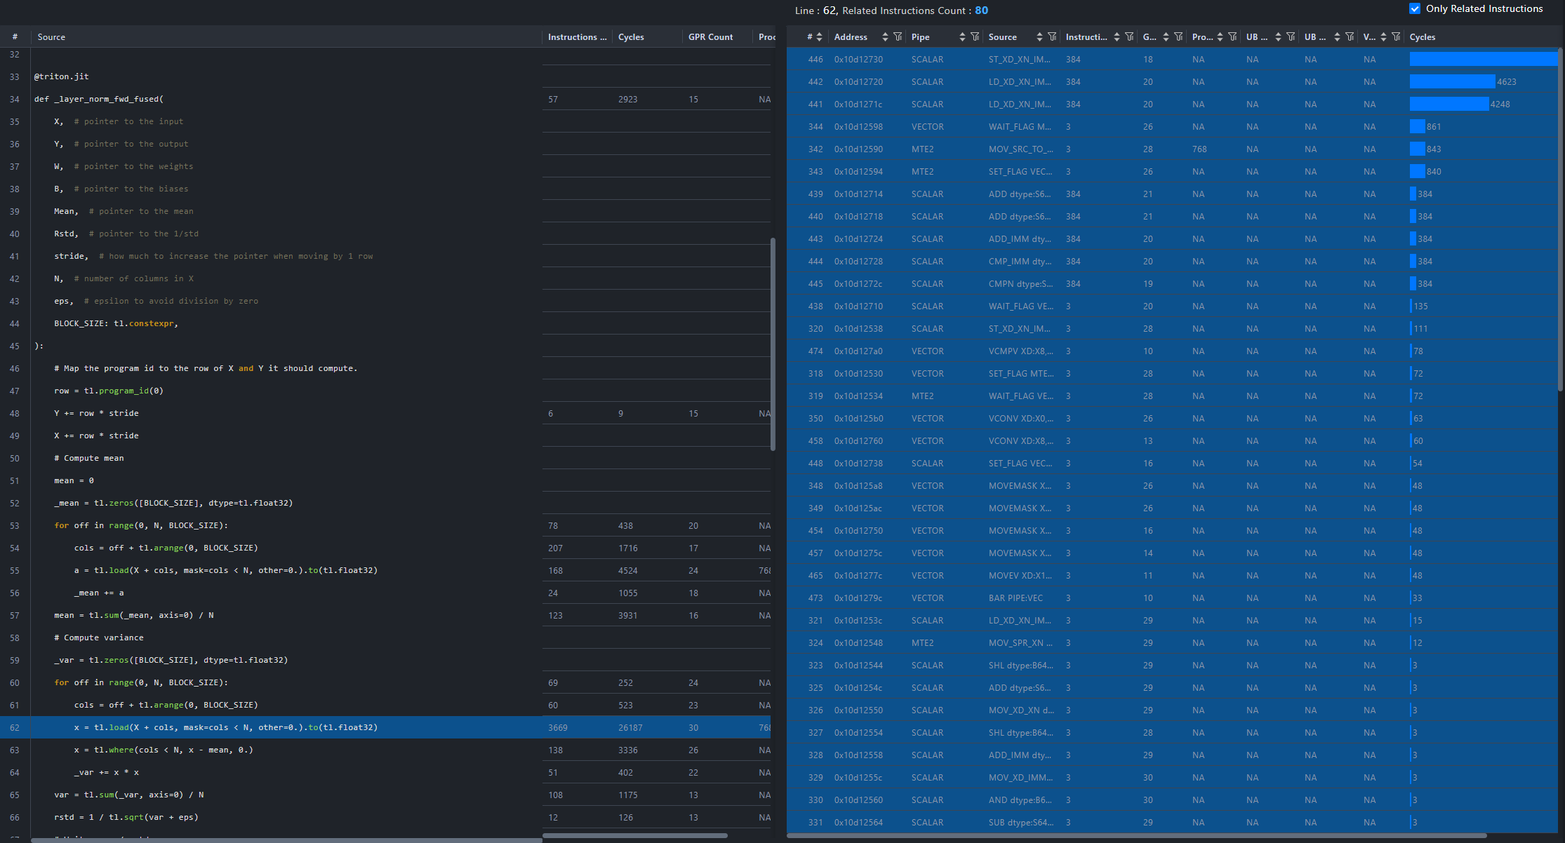The width and height of the screenshot is (1565, 843).
Task: Select line 33 @triton.jit decorator
Action: 385,76
